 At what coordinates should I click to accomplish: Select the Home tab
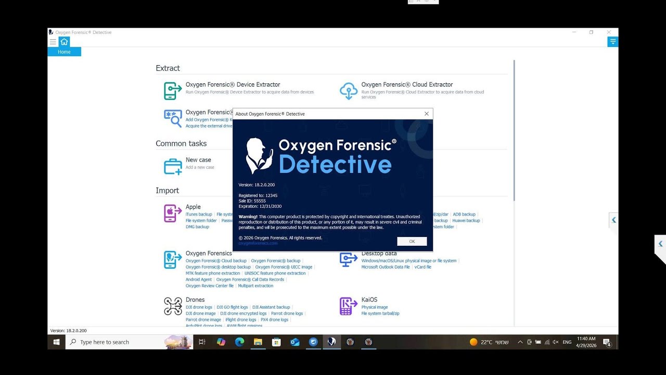64,52
